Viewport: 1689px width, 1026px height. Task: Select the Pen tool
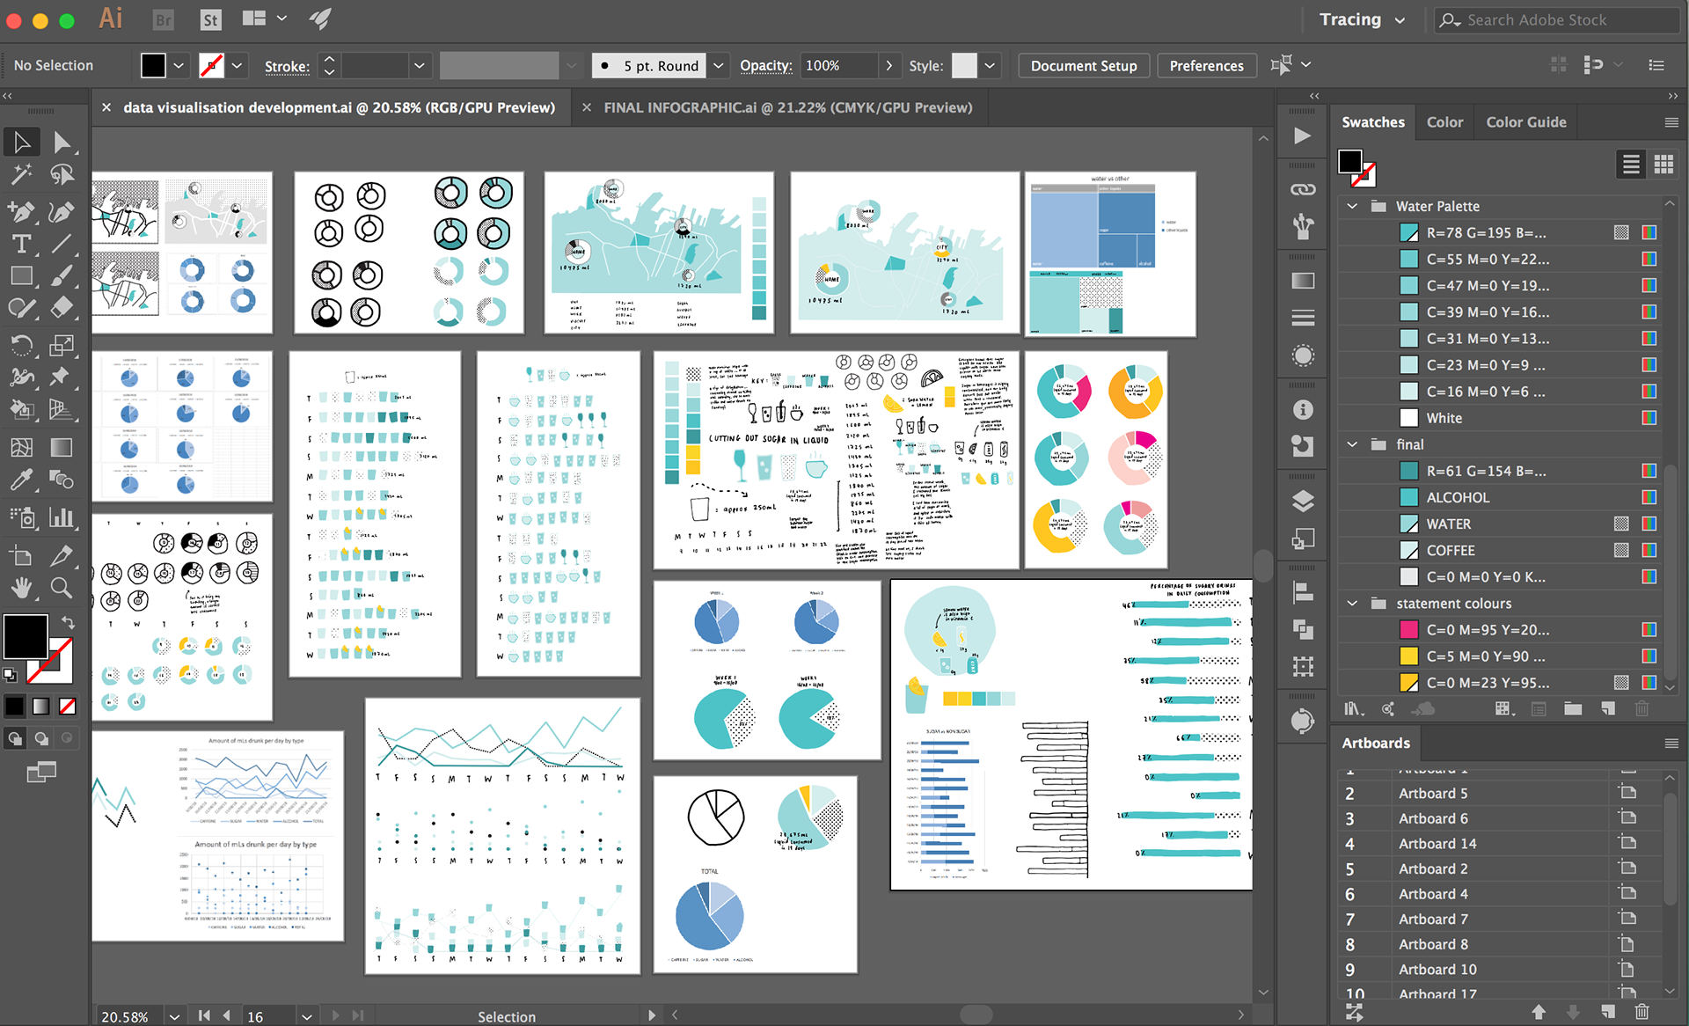(x=22, y=212)
